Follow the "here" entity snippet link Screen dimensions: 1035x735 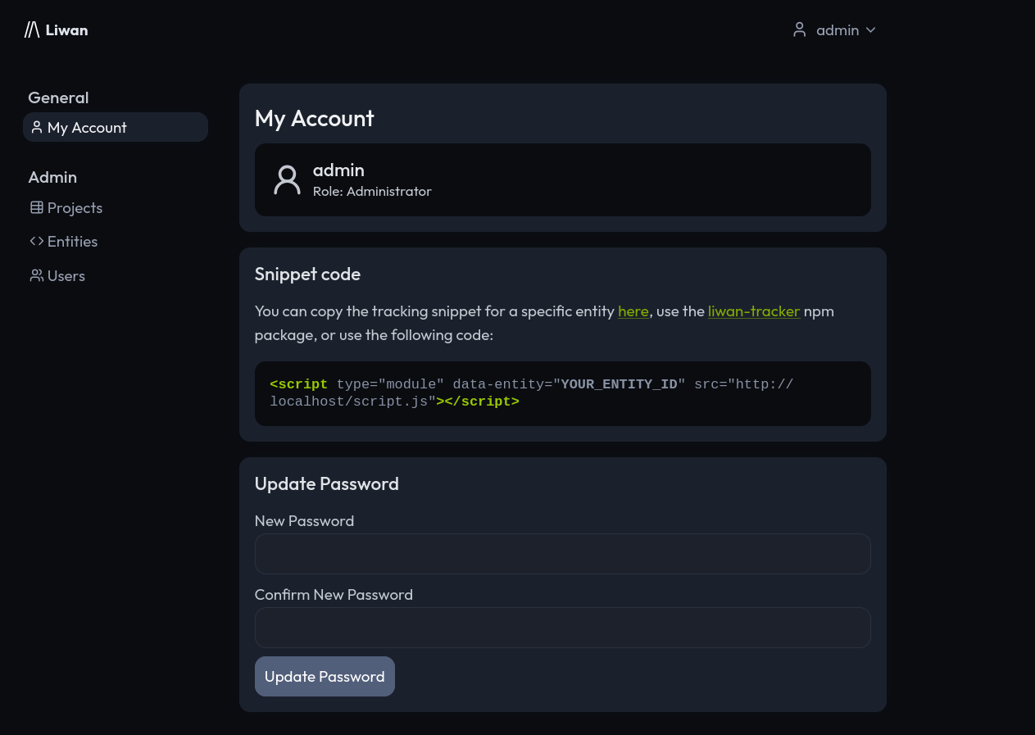pyautogui.click(x=633, y=311)
